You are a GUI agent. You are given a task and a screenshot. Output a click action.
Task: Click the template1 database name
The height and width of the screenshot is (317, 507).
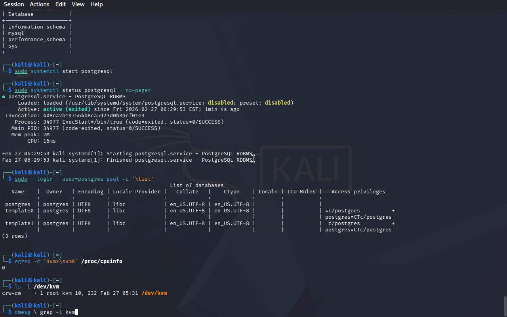(19, 223)
